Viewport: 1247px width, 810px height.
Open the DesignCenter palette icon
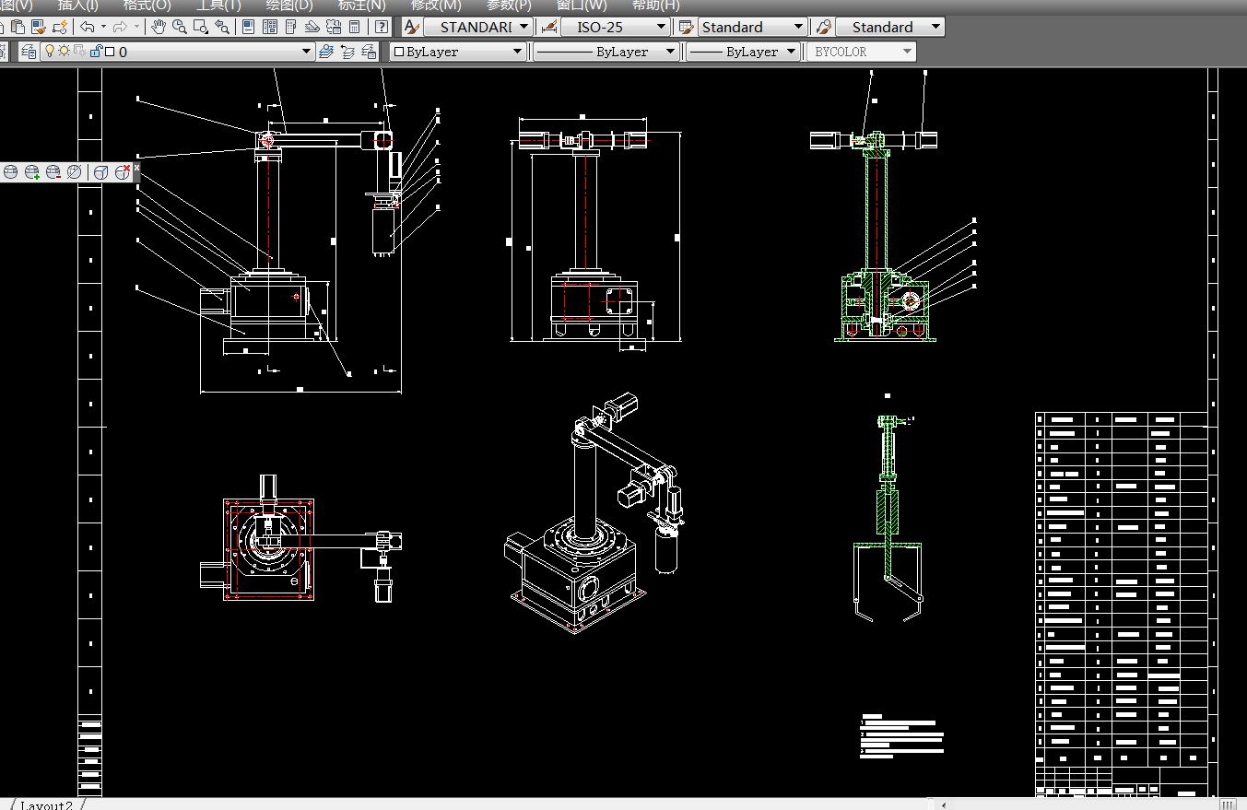coord(269,27)
